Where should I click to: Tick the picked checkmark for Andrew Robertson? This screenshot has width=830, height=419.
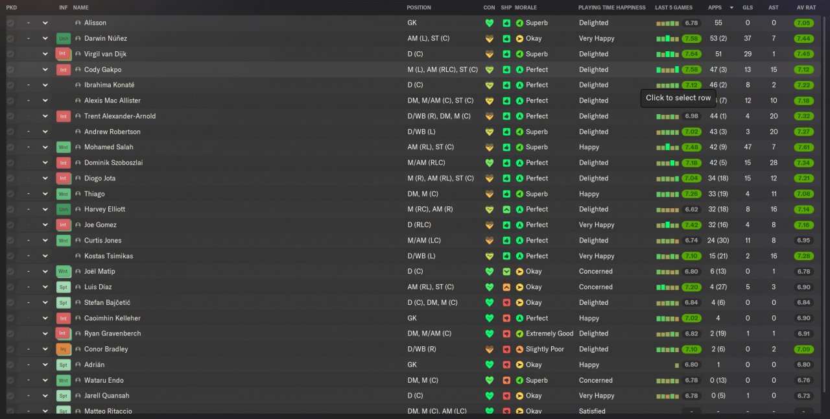pos(10,132)
